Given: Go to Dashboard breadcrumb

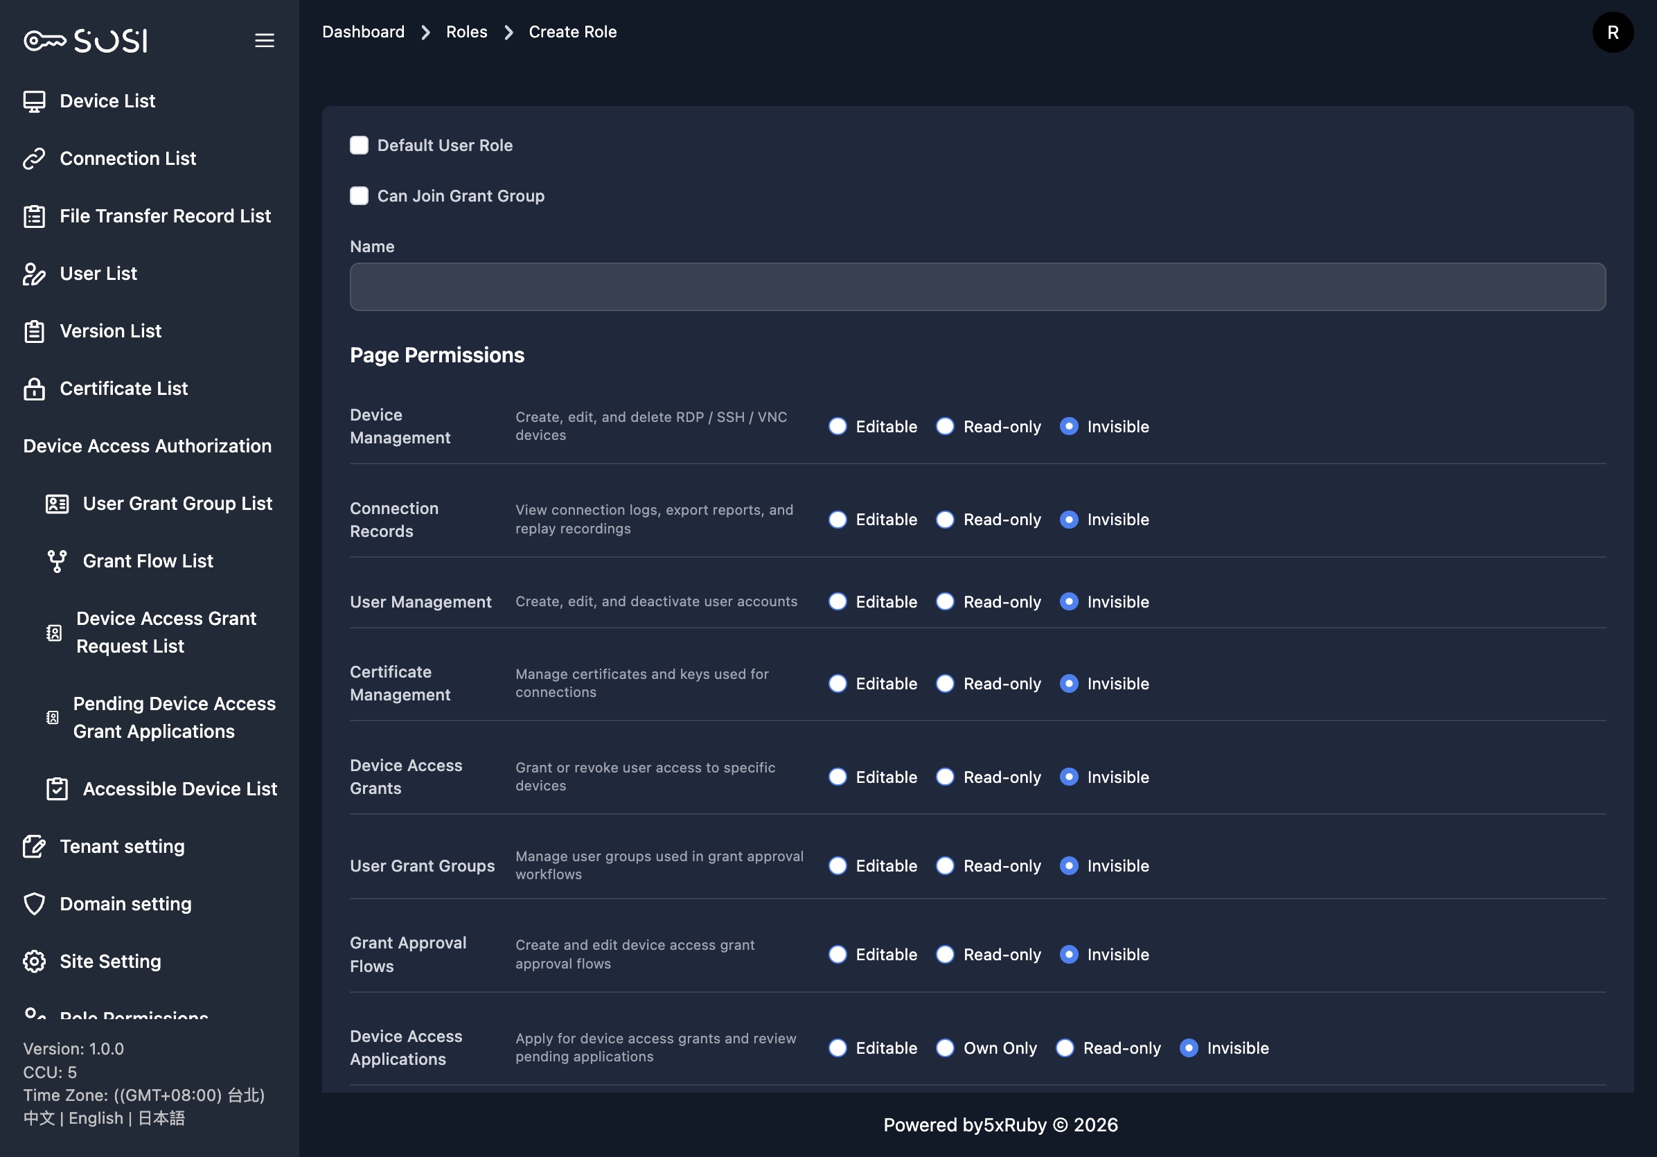Looking at the screenshot, I should (363, 32).
